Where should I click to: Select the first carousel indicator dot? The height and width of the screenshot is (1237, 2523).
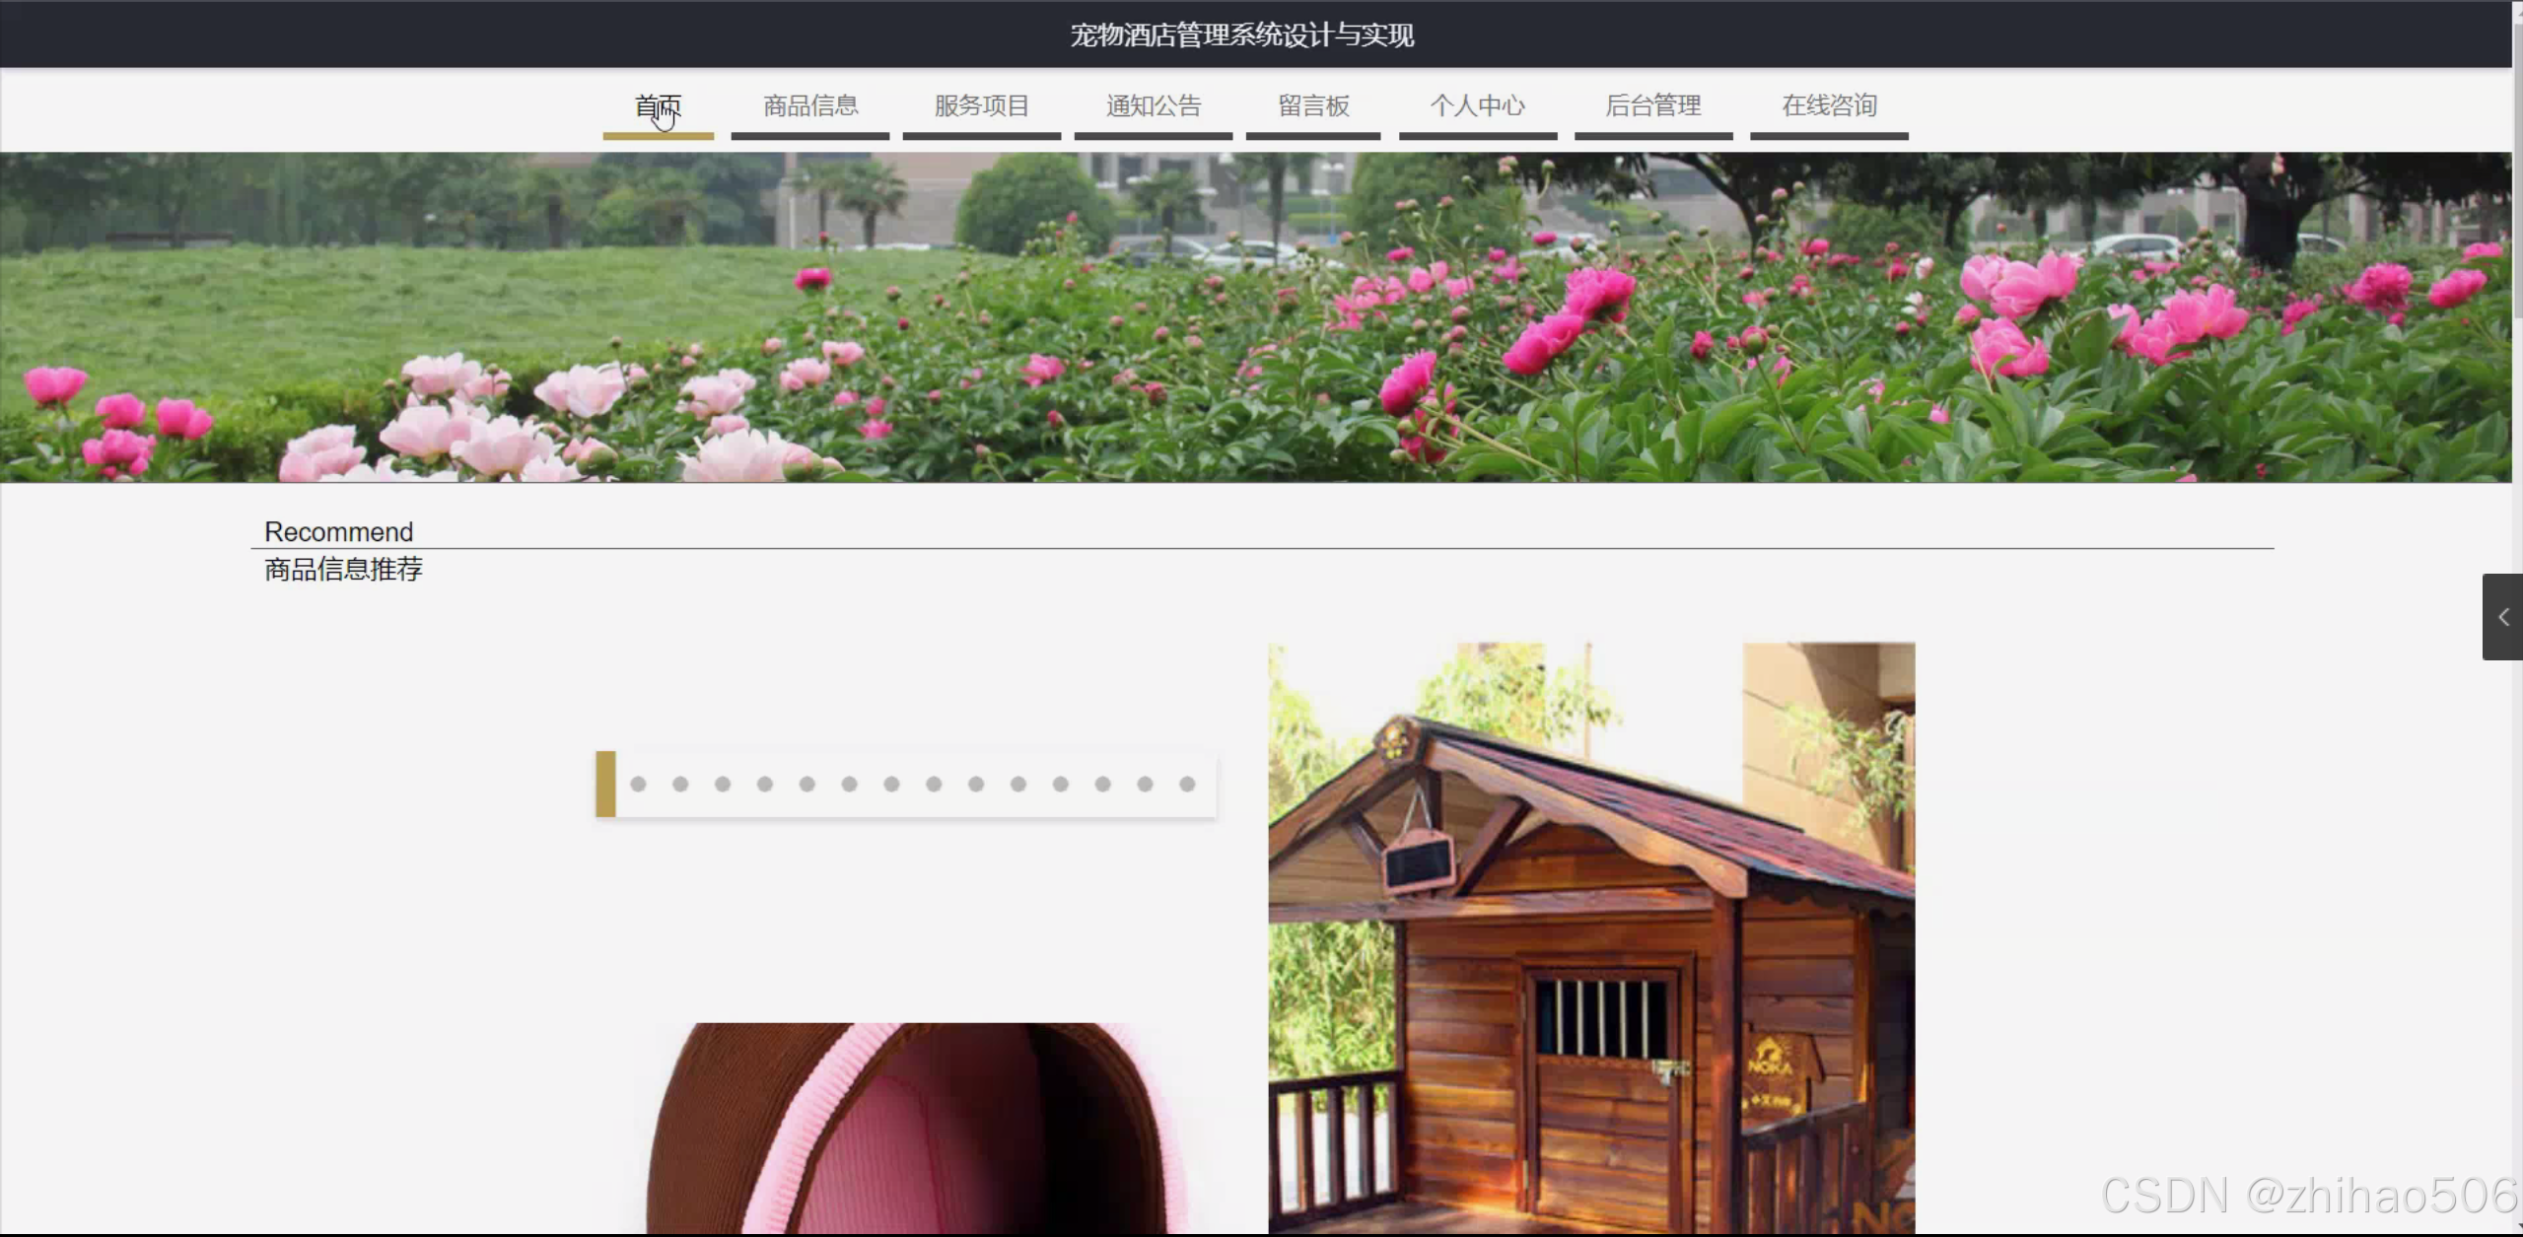(x=638, y=785)
